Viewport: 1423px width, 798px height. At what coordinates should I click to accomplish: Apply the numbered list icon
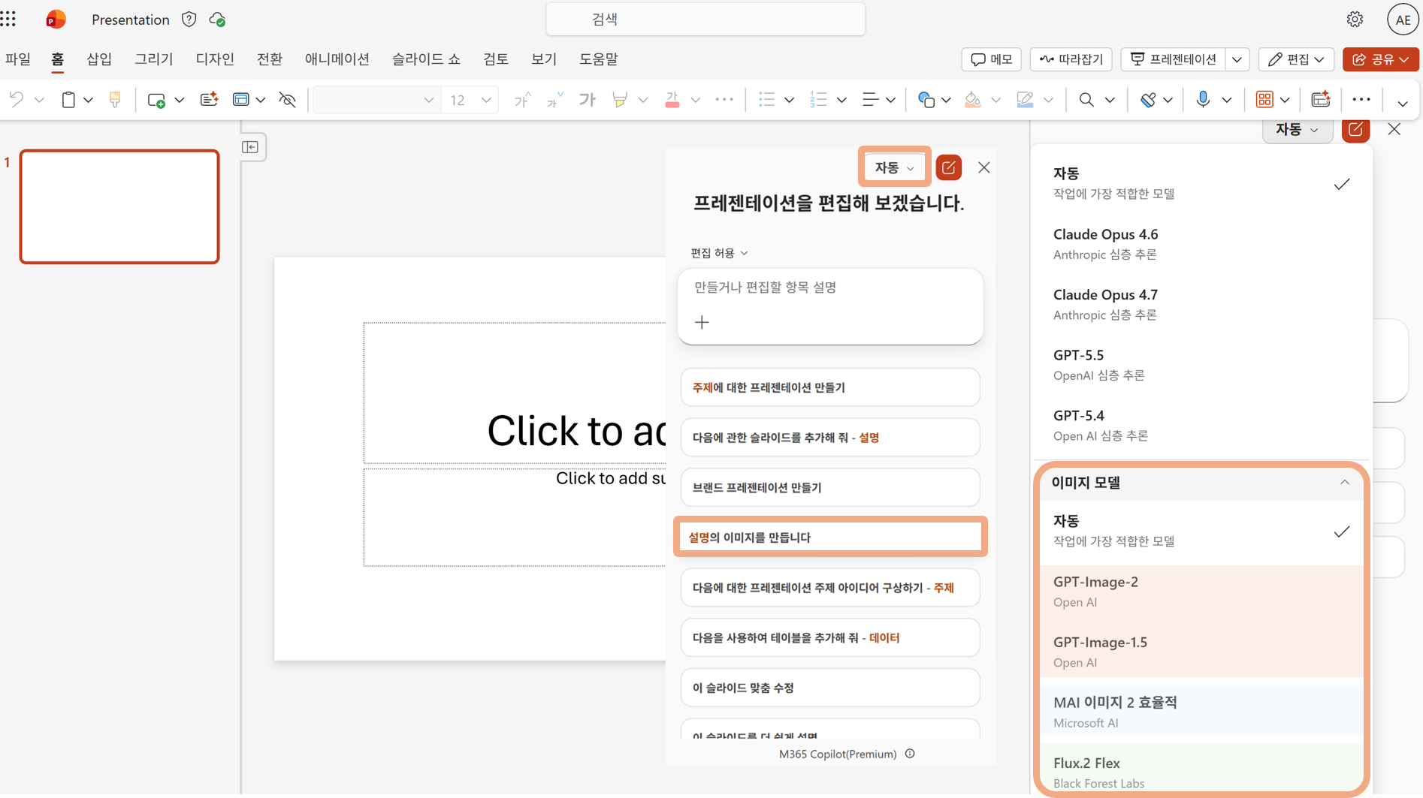tap(819, 99)
